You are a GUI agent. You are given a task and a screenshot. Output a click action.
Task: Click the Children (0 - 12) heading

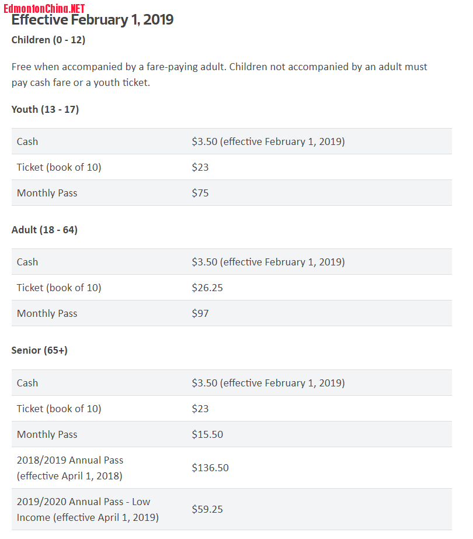[48, 40]
